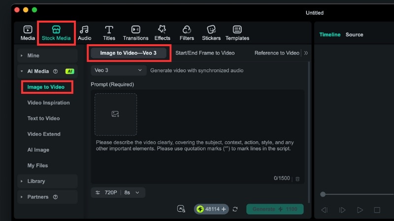
Task: Click the green AI badge
Action: 69,71
